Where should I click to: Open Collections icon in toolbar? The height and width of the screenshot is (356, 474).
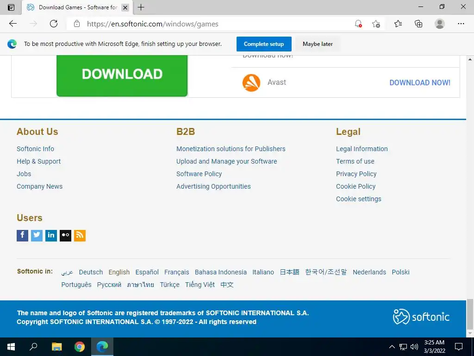[x=418, y=24]
